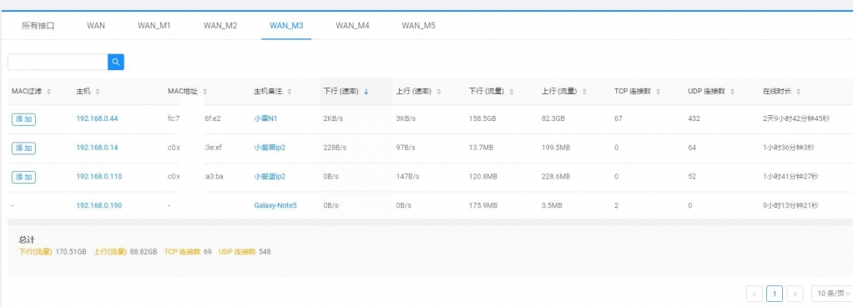The width and height of the screenshot is (853, 307).
Task: Click the blue search magnifier button
Action: tap(116, 62)
